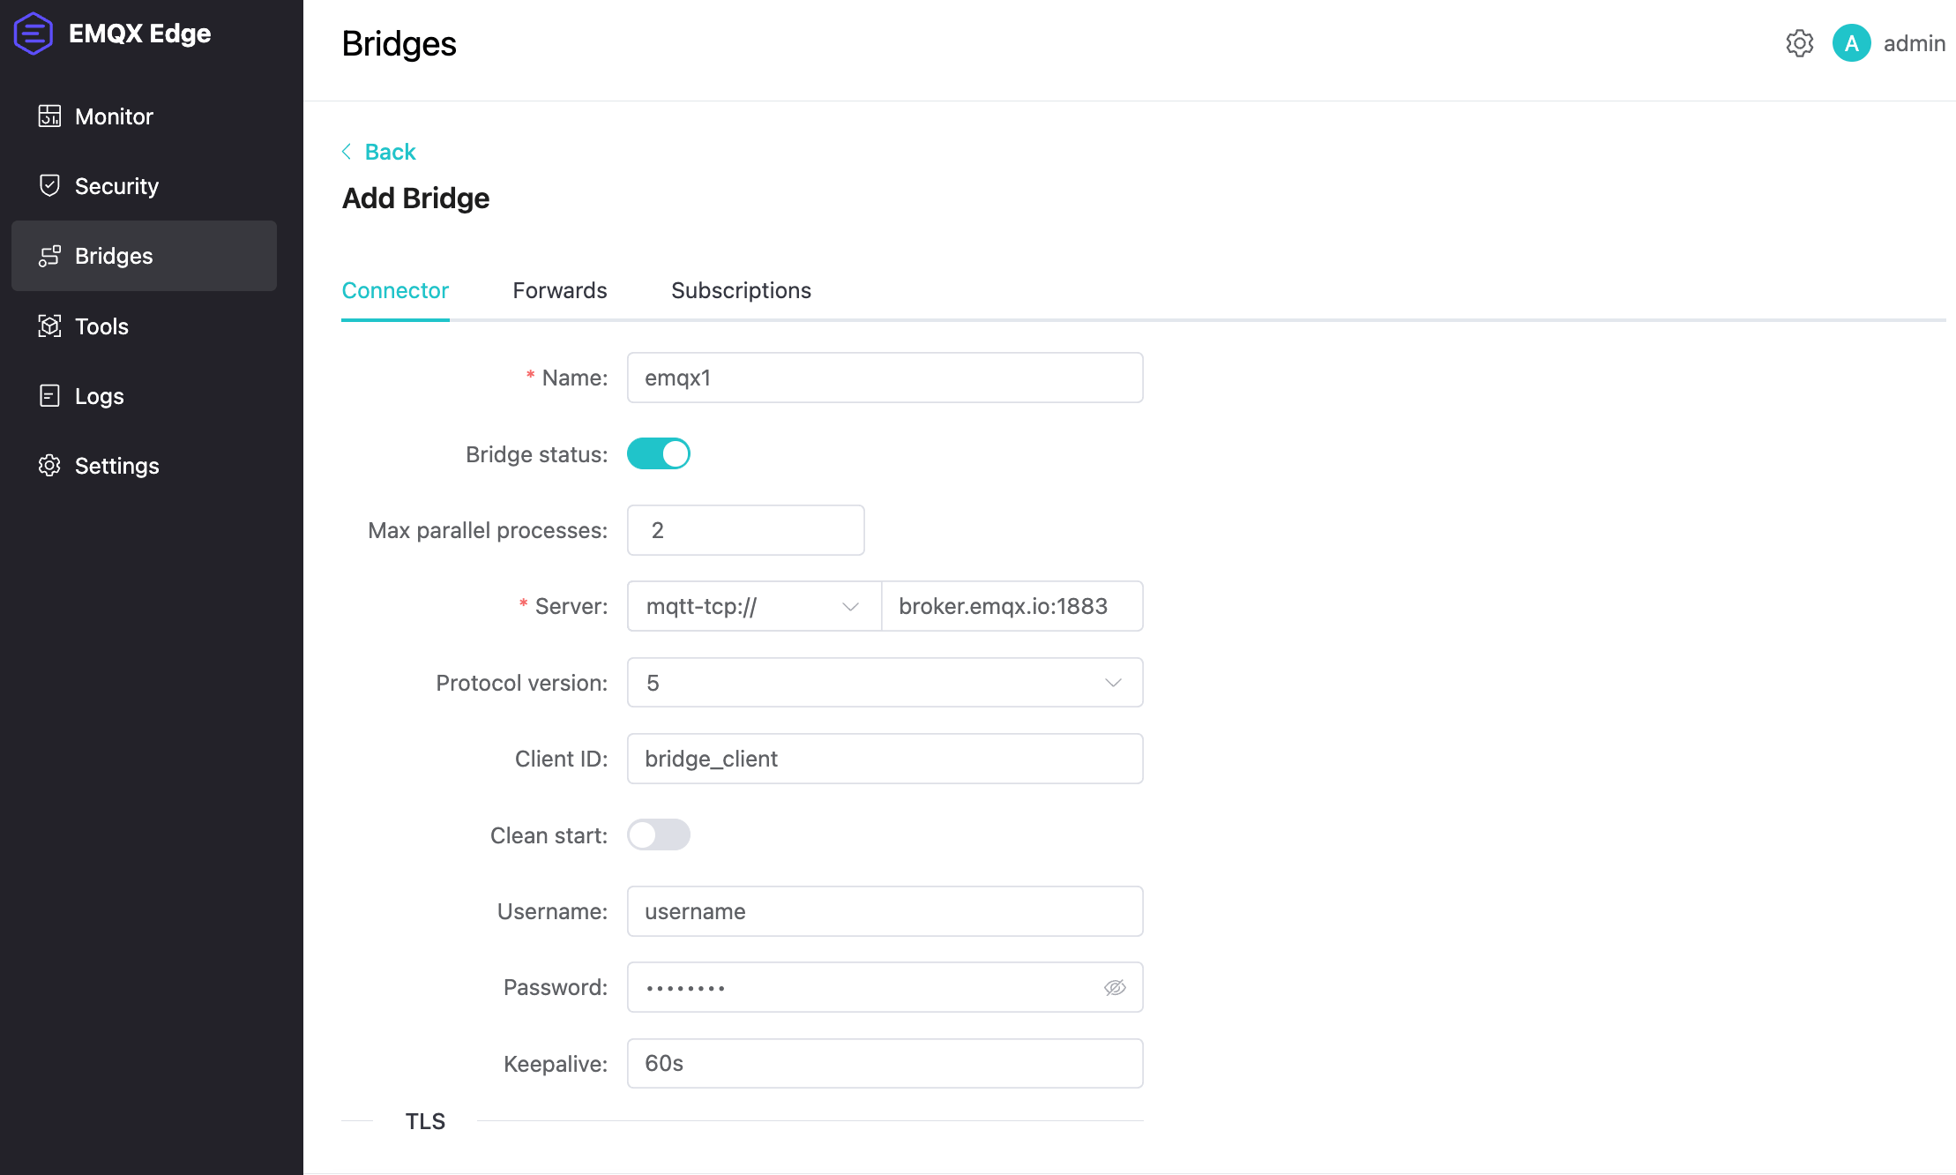This screenshot has height=1175, width=1956.
Task: Click the Keepalive input field
Action: (x=884, y=1063)
